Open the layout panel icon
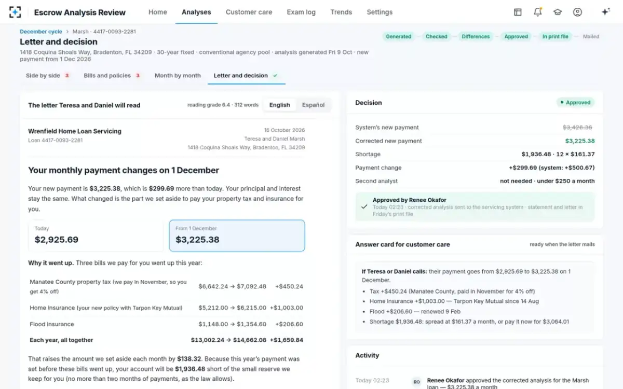Viewport: 623px width, 389px height. pos(518,12)
